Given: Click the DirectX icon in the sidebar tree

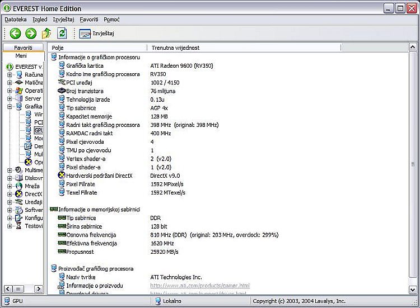Looking at the screenshot, I should coord(19,195).
